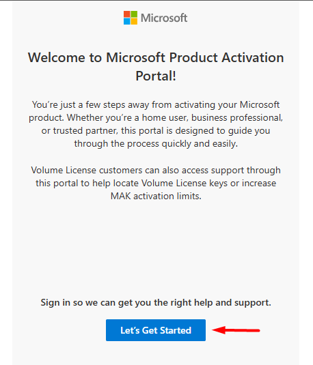The height and width of the screenshot is (365, 313).
Task: Click the MAK activation limits text line
Action: (x=156, y=196)
